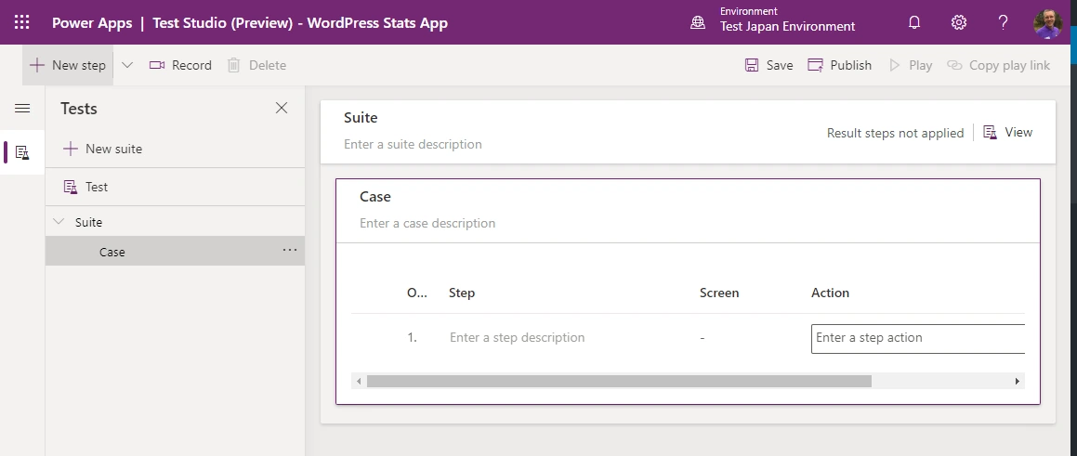This screenshot has height=456, width=1077.
Task: Create a New suite
Action: pyautogui.click(x=103, y=149)
